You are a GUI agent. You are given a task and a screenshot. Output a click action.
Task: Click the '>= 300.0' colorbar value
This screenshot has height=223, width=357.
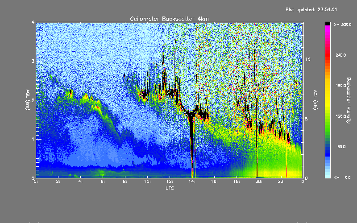(x=342, y=25)
